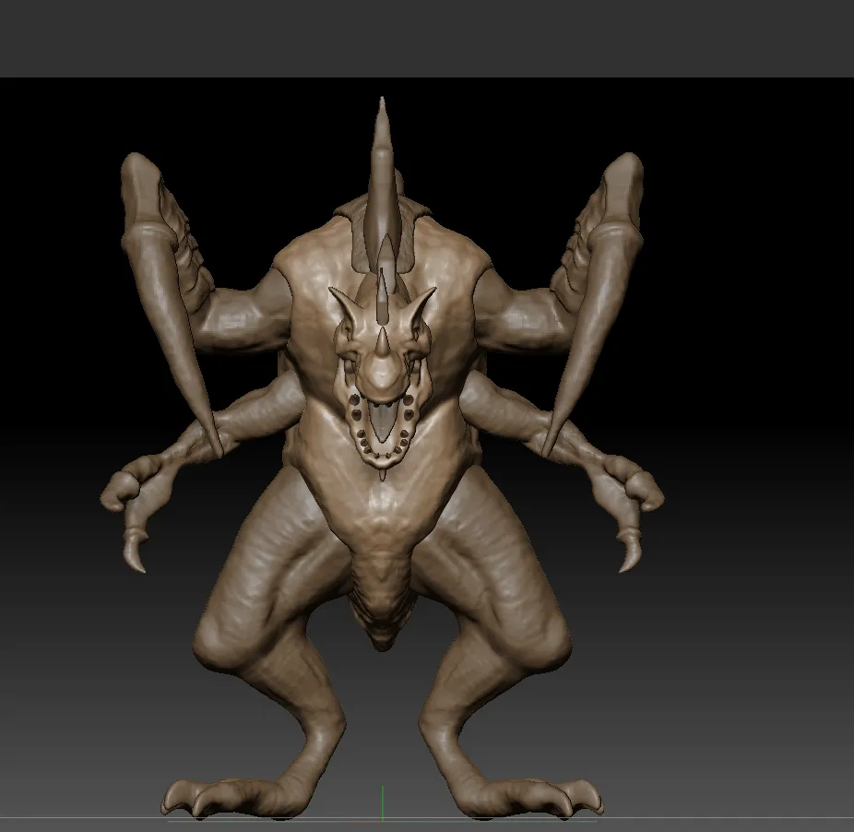Click the upper arm shoulder on screen left
This screenshot has height=832, width=854.
242,314
